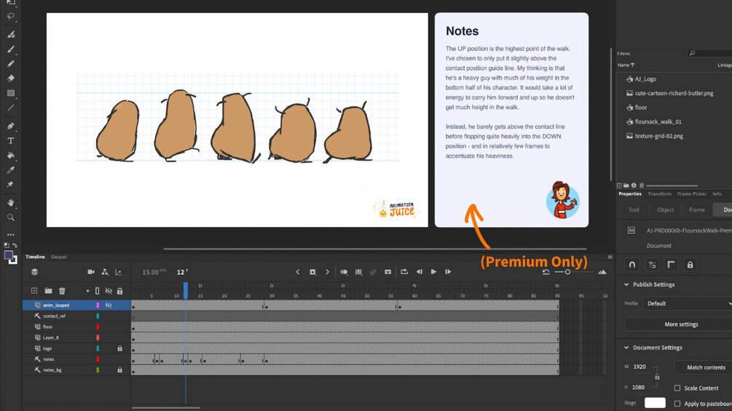Lock all layers with header lock icon
The image size is (732, 411).
119,291
